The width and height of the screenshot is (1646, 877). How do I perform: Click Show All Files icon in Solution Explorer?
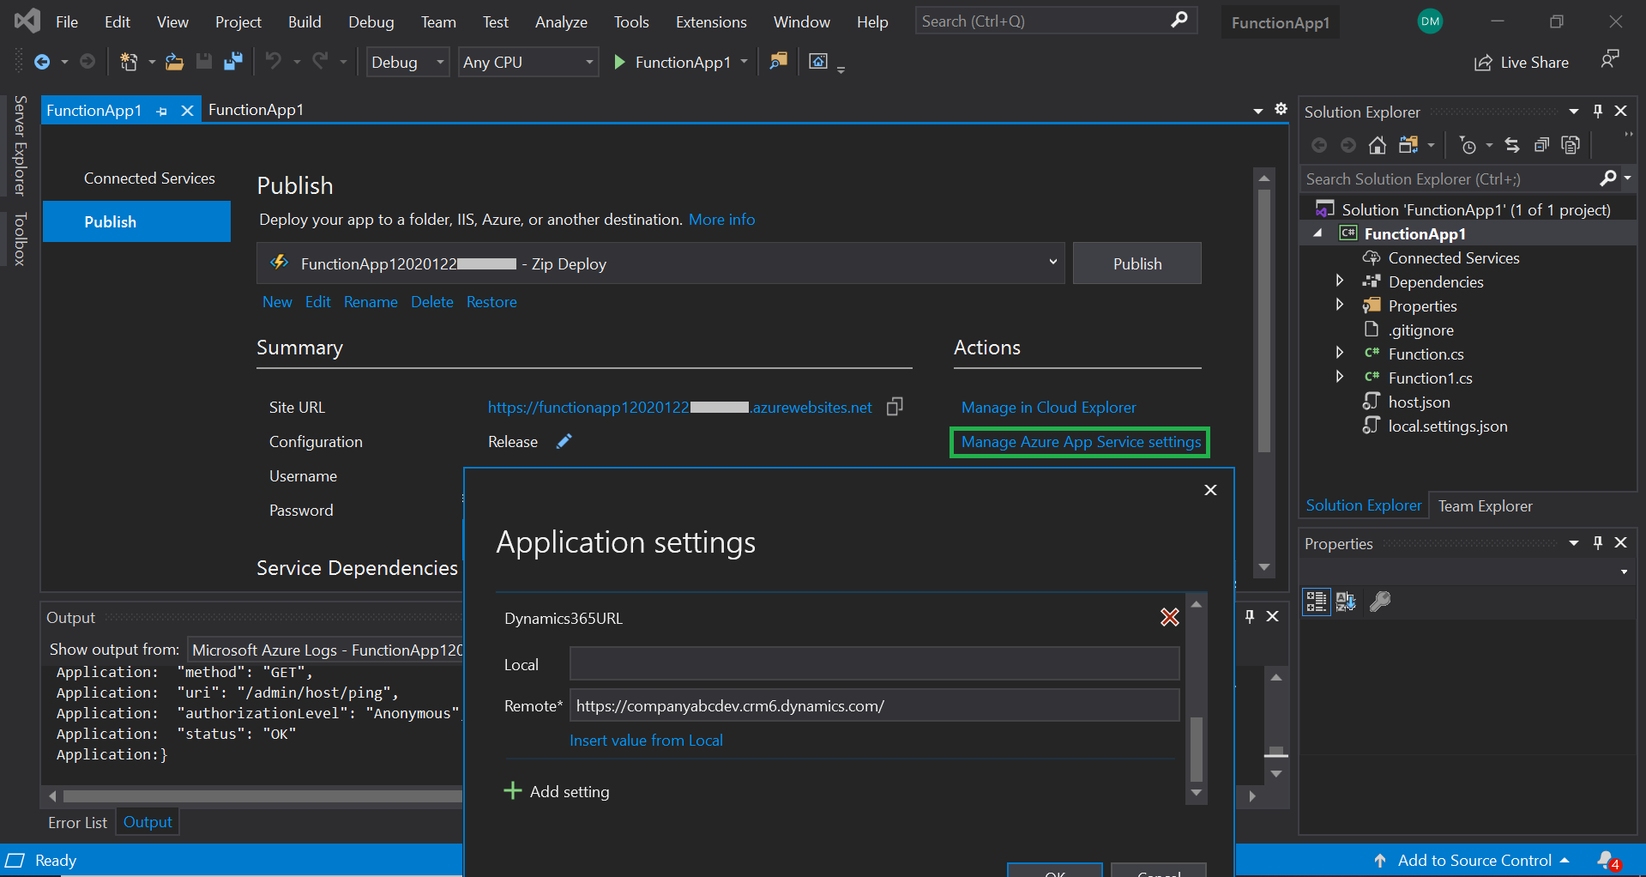pyautogui.click(x=1571, y=145)
